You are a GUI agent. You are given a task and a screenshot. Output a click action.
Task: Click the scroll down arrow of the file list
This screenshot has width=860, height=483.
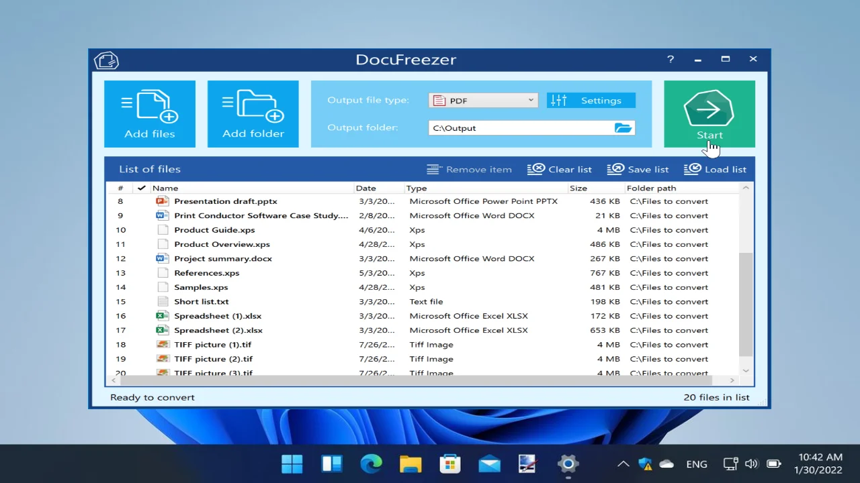coord(746,370)
